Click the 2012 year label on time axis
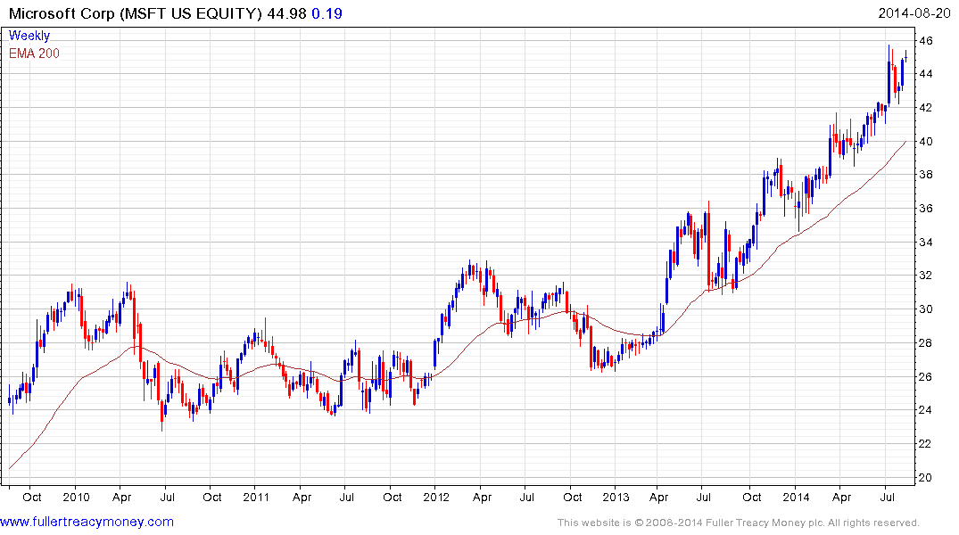 point(436,497)
